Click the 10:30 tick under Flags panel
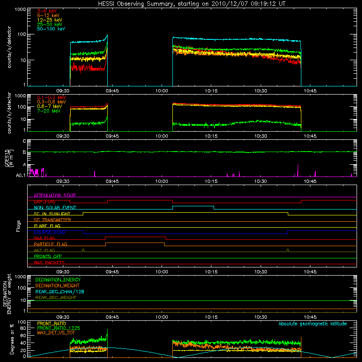This screenshot has width=362, height=362. click(261, 272)
